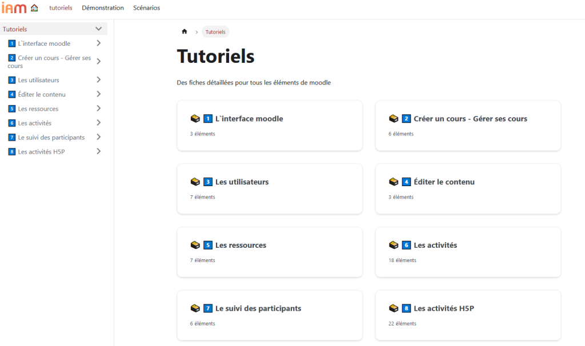
Task: Select Les ressources in the sidebar tree
Action: pyautogui.click(x=38, y=108)
